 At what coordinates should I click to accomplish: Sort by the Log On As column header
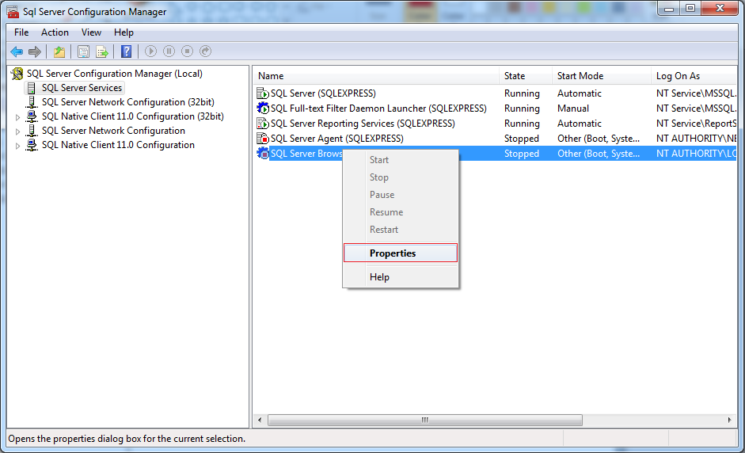pos(694,76)
